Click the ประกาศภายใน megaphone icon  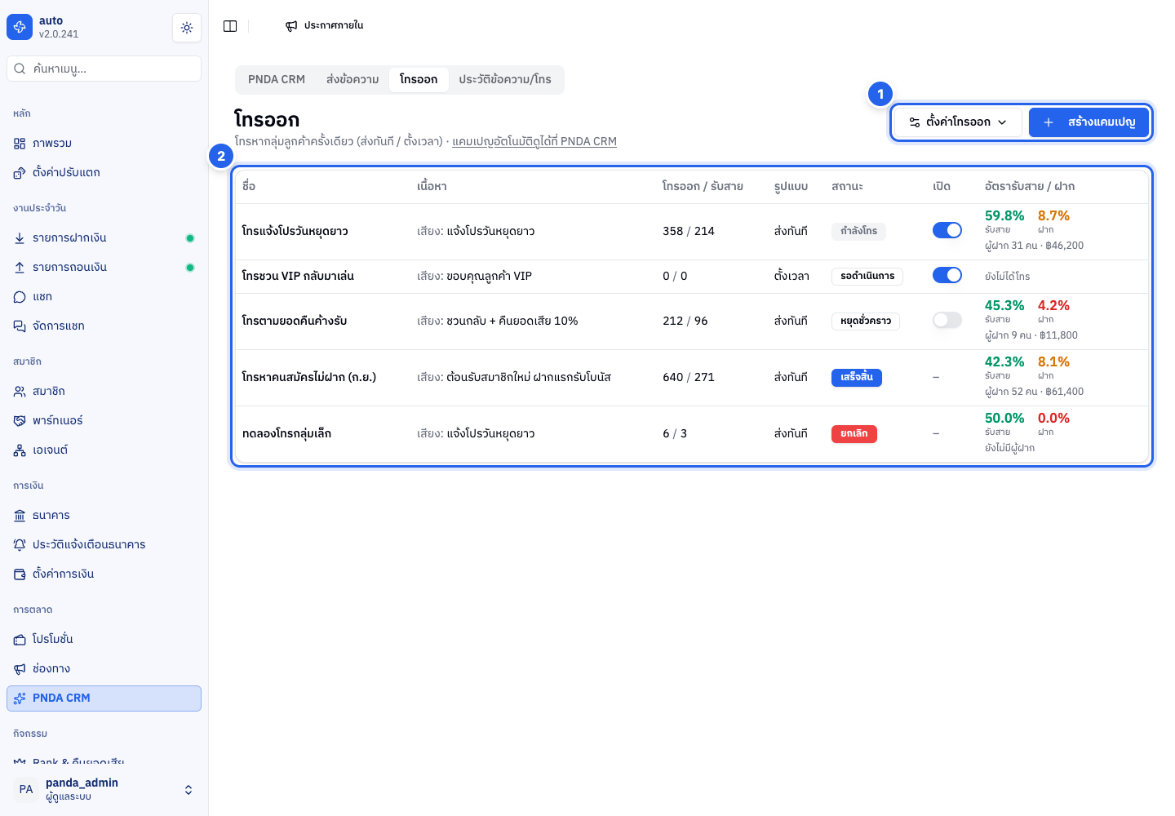(x=291, y=26)
